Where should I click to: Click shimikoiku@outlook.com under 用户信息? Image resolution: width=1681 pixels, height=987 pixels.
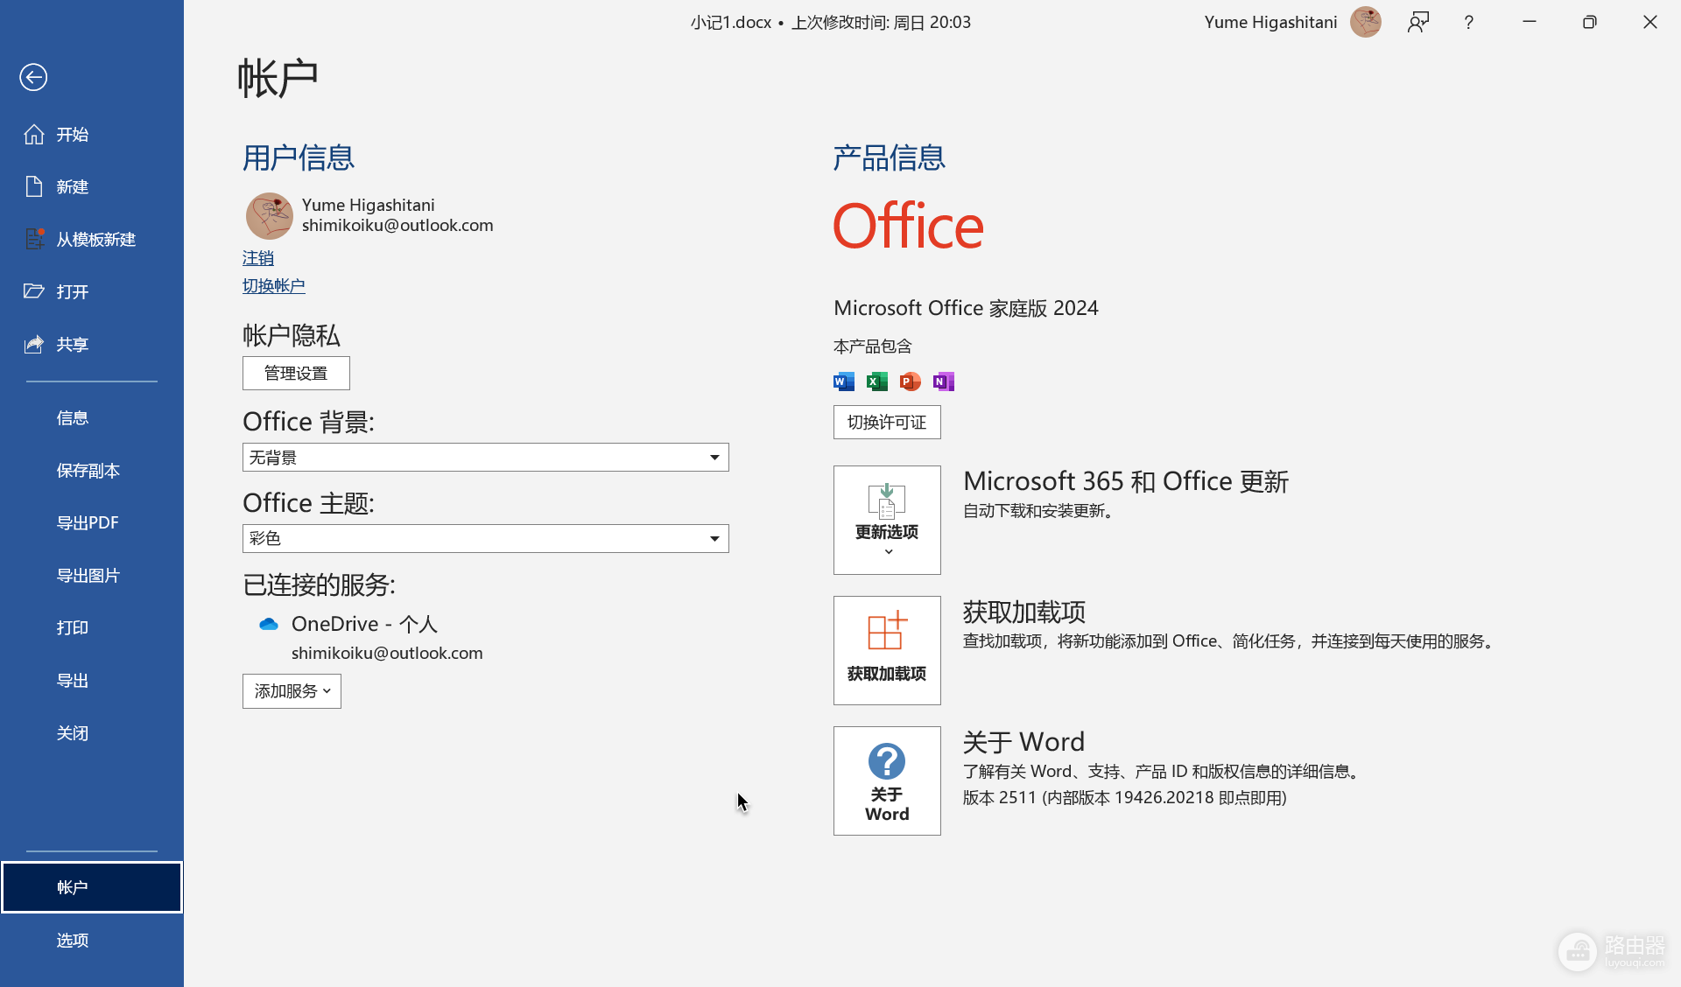[x=397, y=226]
